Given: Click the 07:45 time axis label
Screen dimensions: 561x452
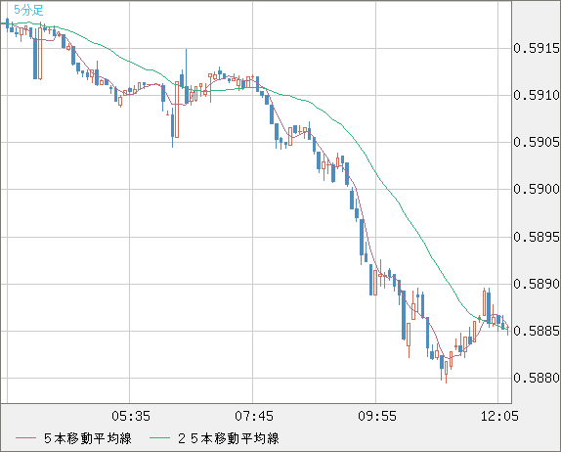Looking at the screenshot, I should [x=254, y=416].
